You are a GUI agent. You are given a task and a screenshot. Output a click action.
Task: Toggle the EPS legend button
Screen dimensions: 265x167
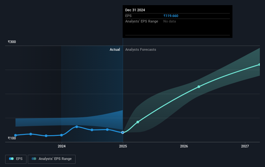pyautogui.click(x=16, y=159)
